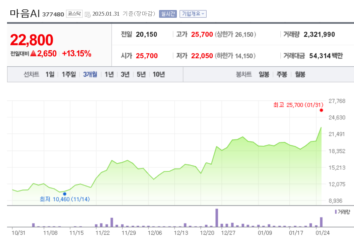Click the price change value 2,650

coord(47,54)
